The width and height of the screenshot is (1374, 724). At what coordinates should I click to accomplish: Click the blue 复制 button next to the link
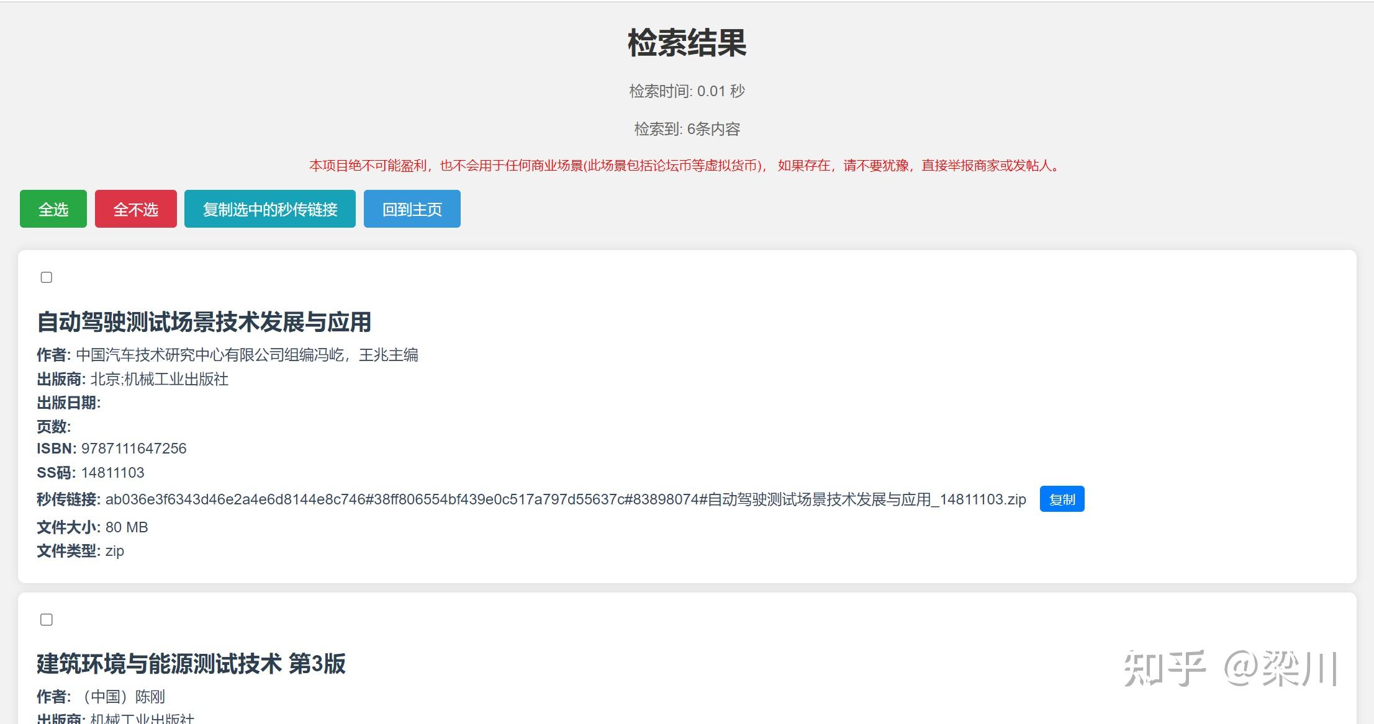1062,499
